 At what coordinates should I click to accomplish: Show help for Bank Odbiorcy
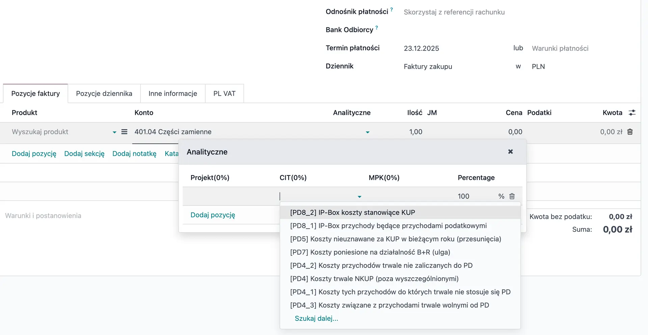click(377, 28)
